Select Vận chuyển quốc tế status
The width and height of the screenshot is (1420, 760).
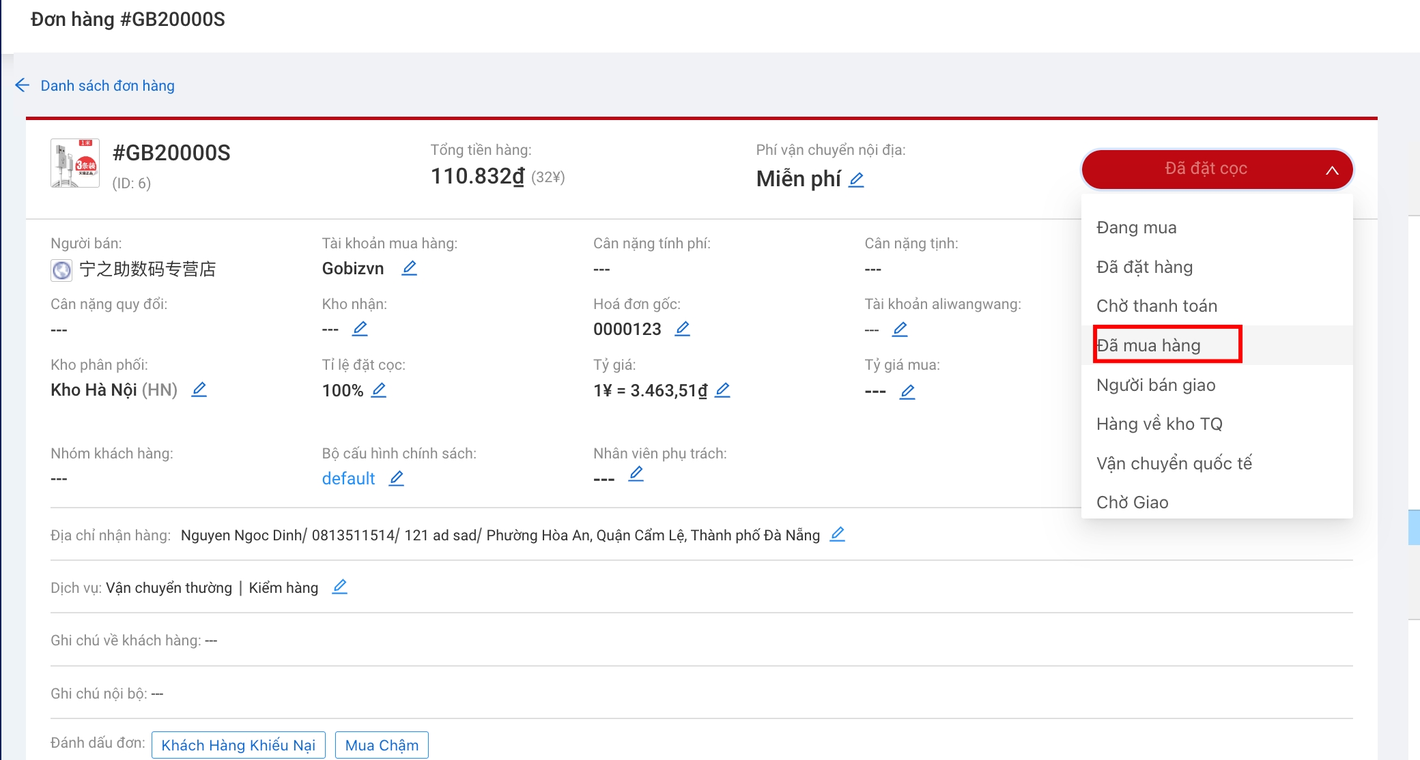(1174, 463)
